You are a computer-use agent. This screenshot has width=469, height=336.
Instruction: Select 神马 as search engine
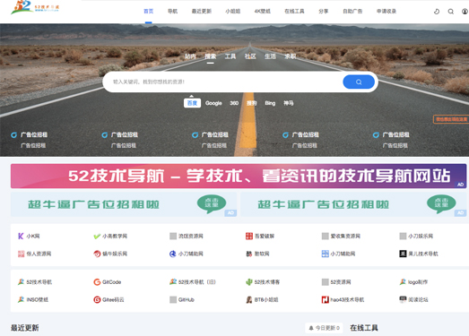[289, 103]
